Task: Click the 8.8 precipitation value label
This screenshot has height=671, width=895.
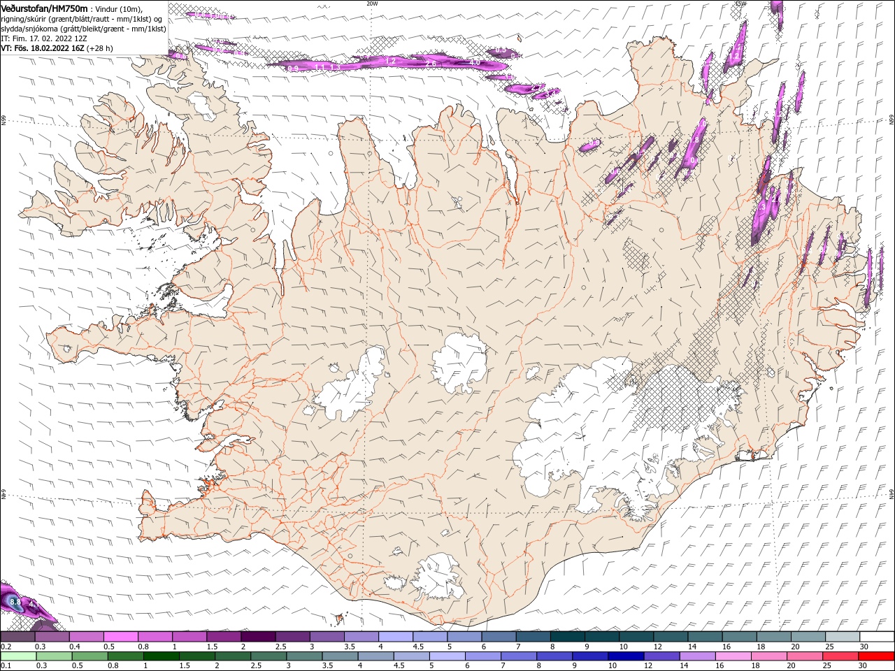Action: click(x=16, y=601)
